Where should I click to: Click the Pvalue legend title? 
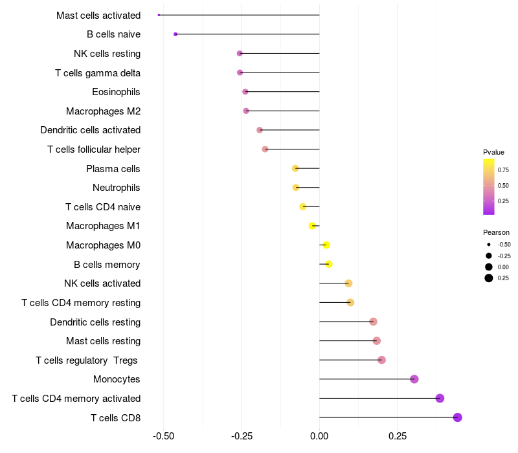[x=493, y=152]
